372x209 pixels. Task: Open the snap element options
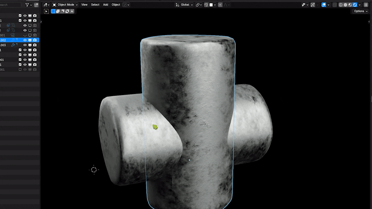pos(212,5)
